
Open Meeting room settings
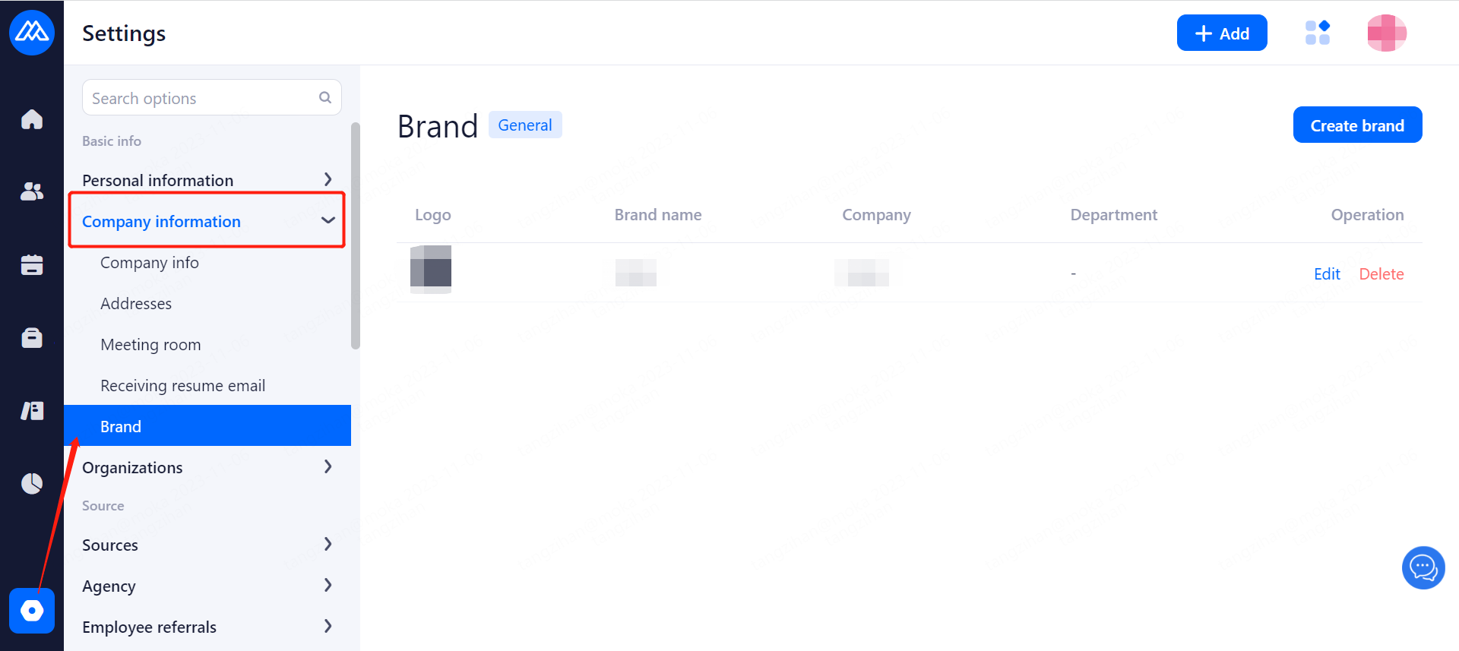(150, 344)
